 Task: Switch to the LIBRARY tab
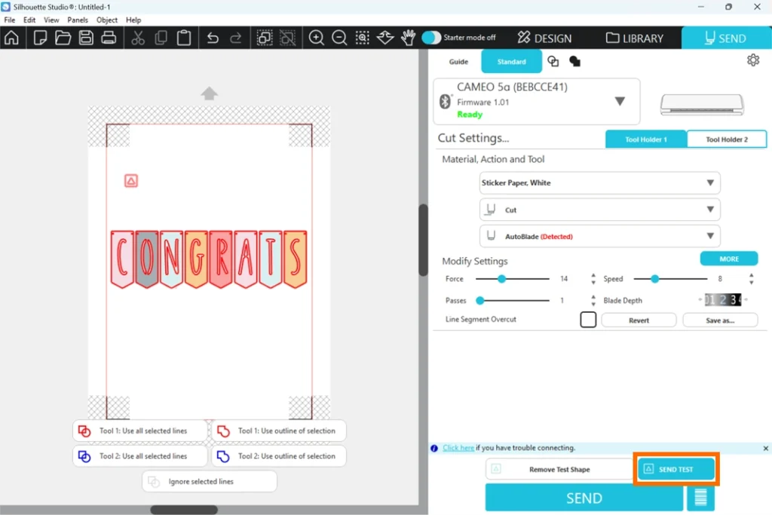pos(634,38)
